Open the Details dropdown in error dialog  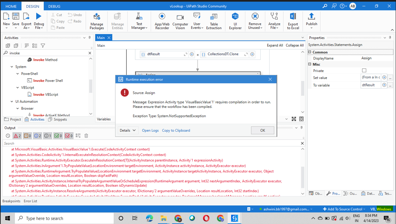(x=128, y=130)
